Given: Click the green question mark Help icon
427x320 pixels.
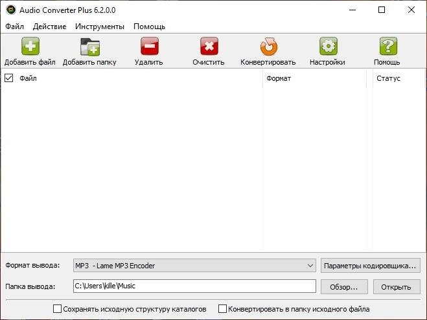Looking at the screenshot, I should pyautogui.click(x=388, y=46).
